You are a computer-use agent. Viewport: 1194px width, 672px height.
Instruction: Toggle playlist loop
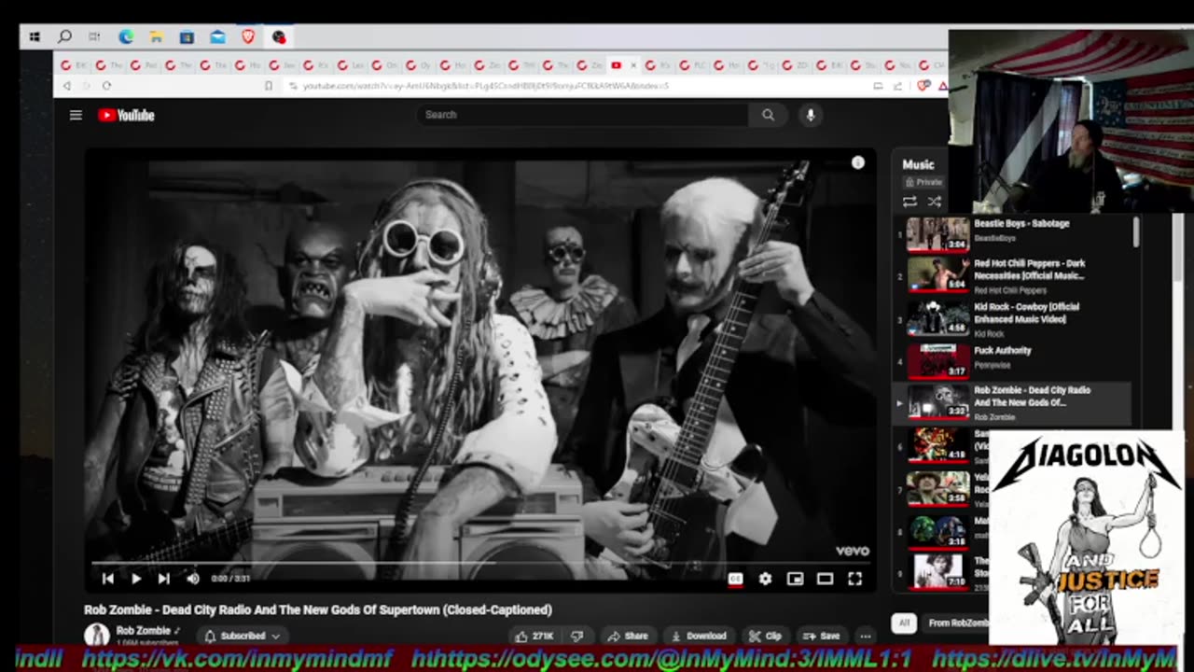(909, 202)
